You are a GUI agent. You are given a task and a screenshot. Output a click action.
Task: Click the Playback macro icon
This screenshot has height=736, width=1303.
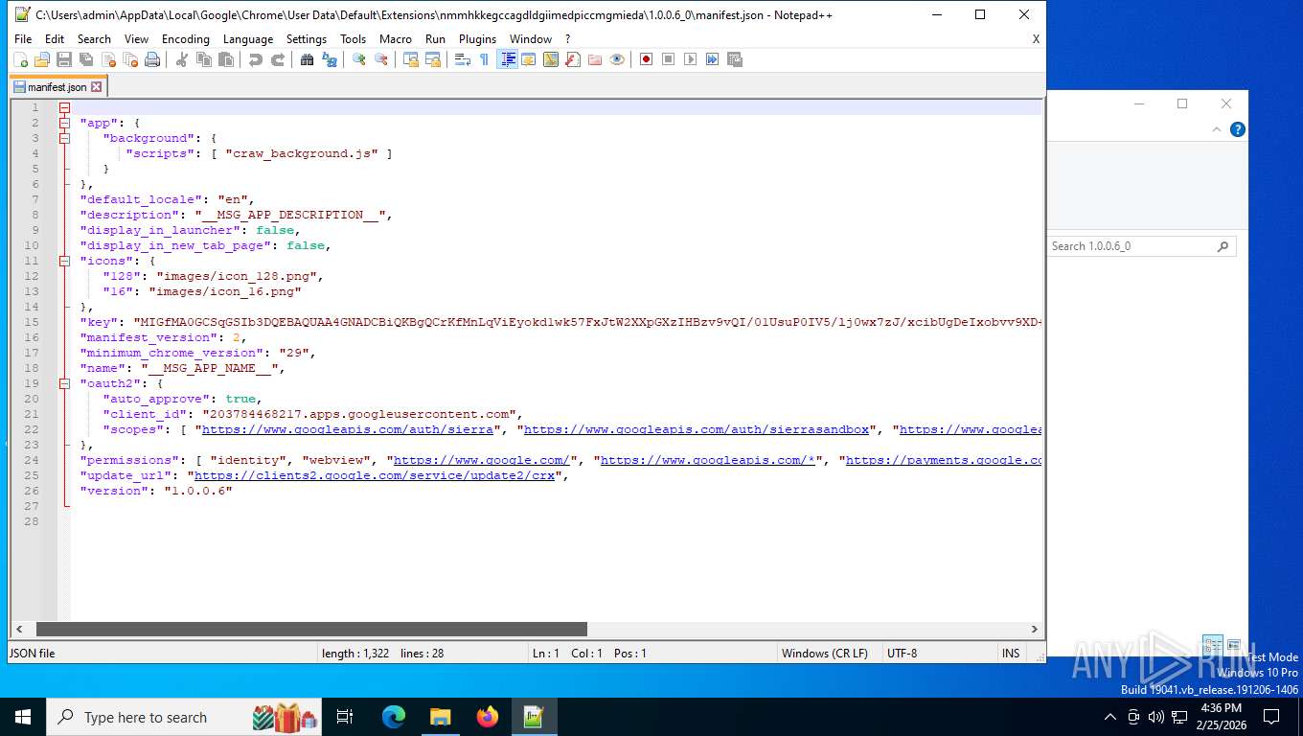[x=691, y=59]
